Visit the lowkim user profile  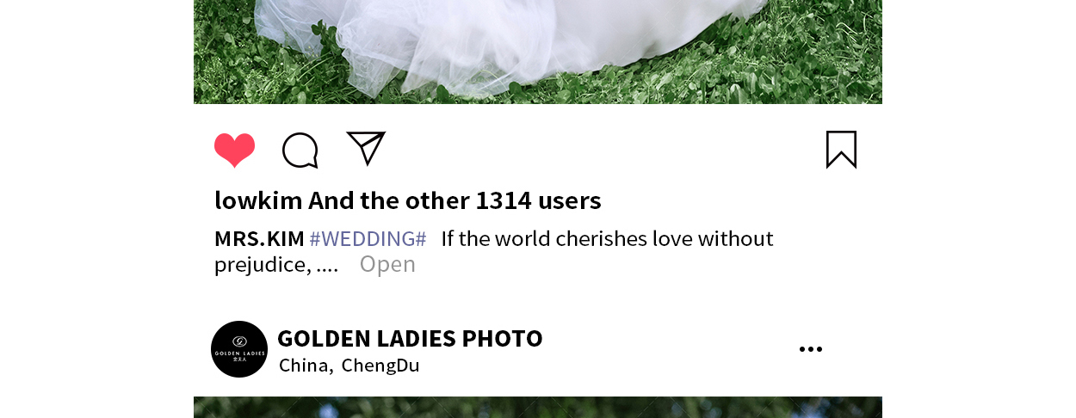[258, 200]
